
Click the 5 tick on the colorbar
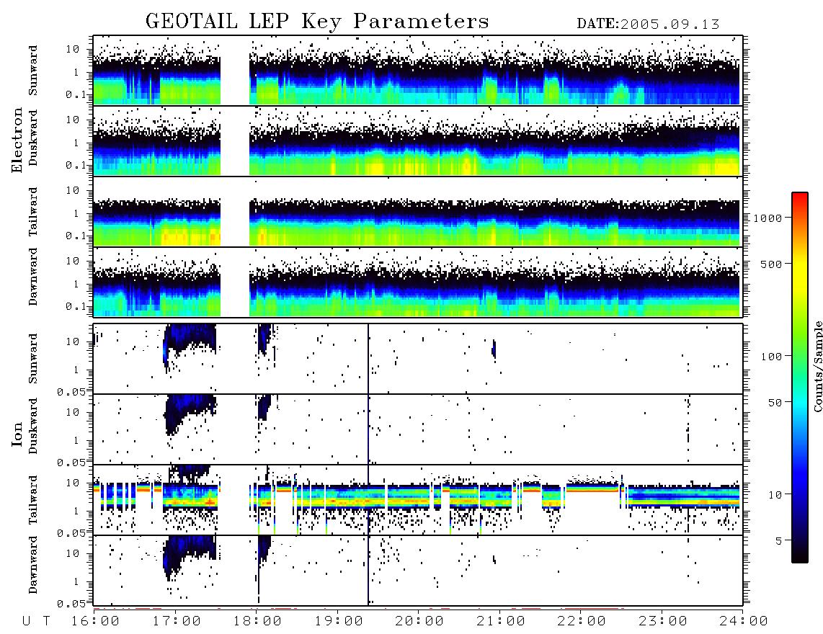click(779, 540)
